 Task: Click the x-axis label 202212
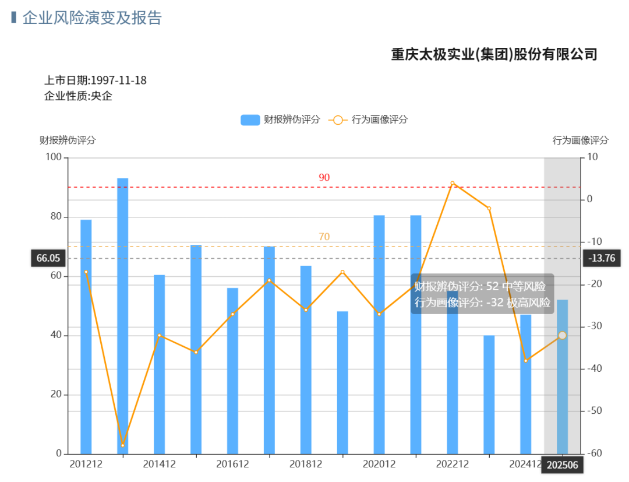pos(453,465)
